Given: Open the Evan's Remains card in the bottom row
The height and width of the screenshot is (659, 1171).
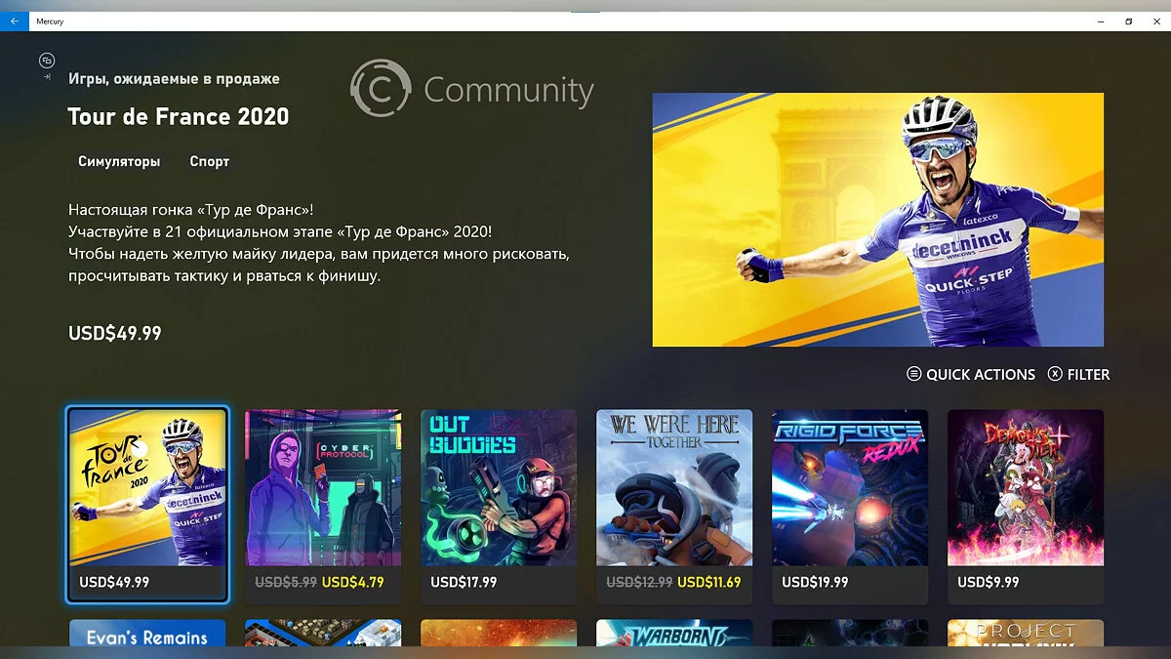Looking at the screenshot, I should click(147, 634).
